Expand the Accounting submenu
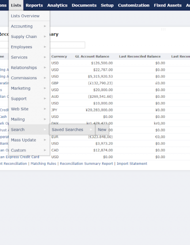 click(x=29, y=26)
